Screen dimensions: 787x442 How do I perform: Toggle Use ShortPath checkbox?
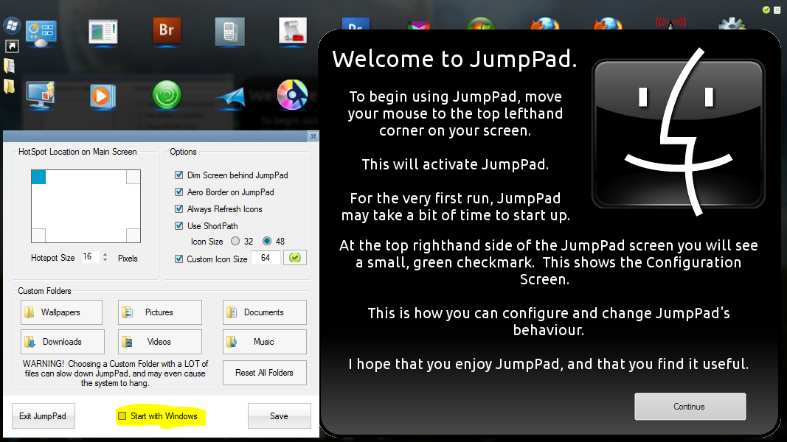(178, 226)
